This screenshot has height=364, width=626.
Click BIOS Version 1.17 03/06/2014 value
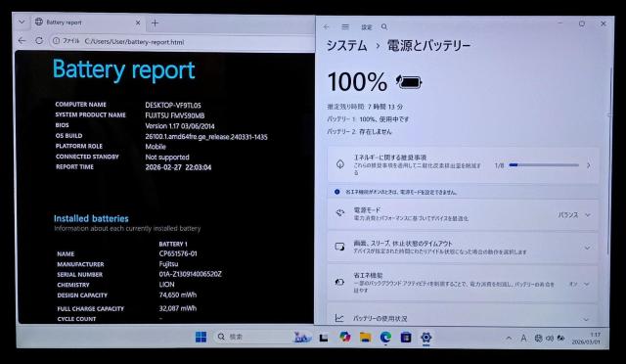coord(180,126)
